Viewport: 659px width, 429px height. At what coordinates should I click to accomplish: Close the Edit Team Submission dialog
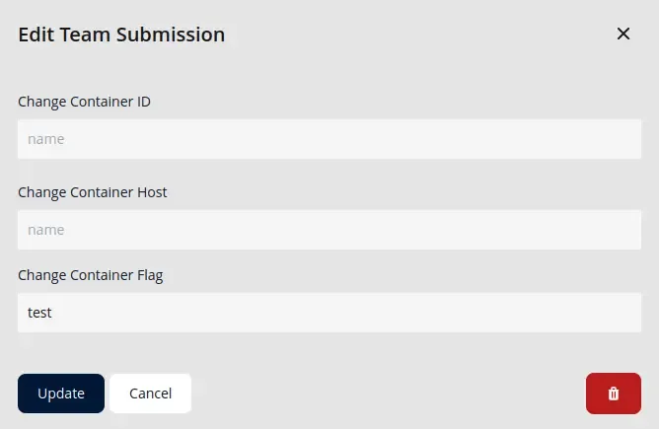(623, 34)
